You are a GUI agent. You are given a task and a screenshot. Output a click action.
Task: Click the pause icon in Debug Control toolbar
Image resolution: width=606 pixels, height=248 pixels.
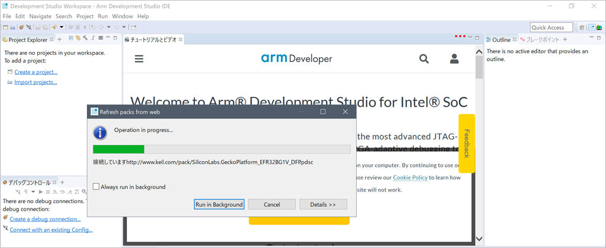[x=48, y=191]
